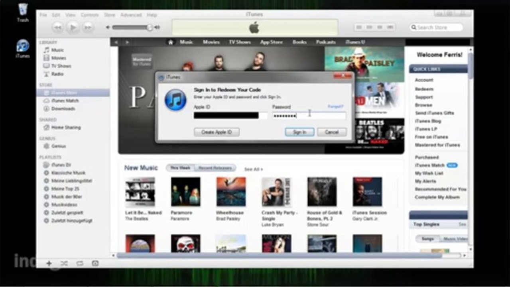
Task: Click the Play button in iTunes
Action: (x=73, y=27)
